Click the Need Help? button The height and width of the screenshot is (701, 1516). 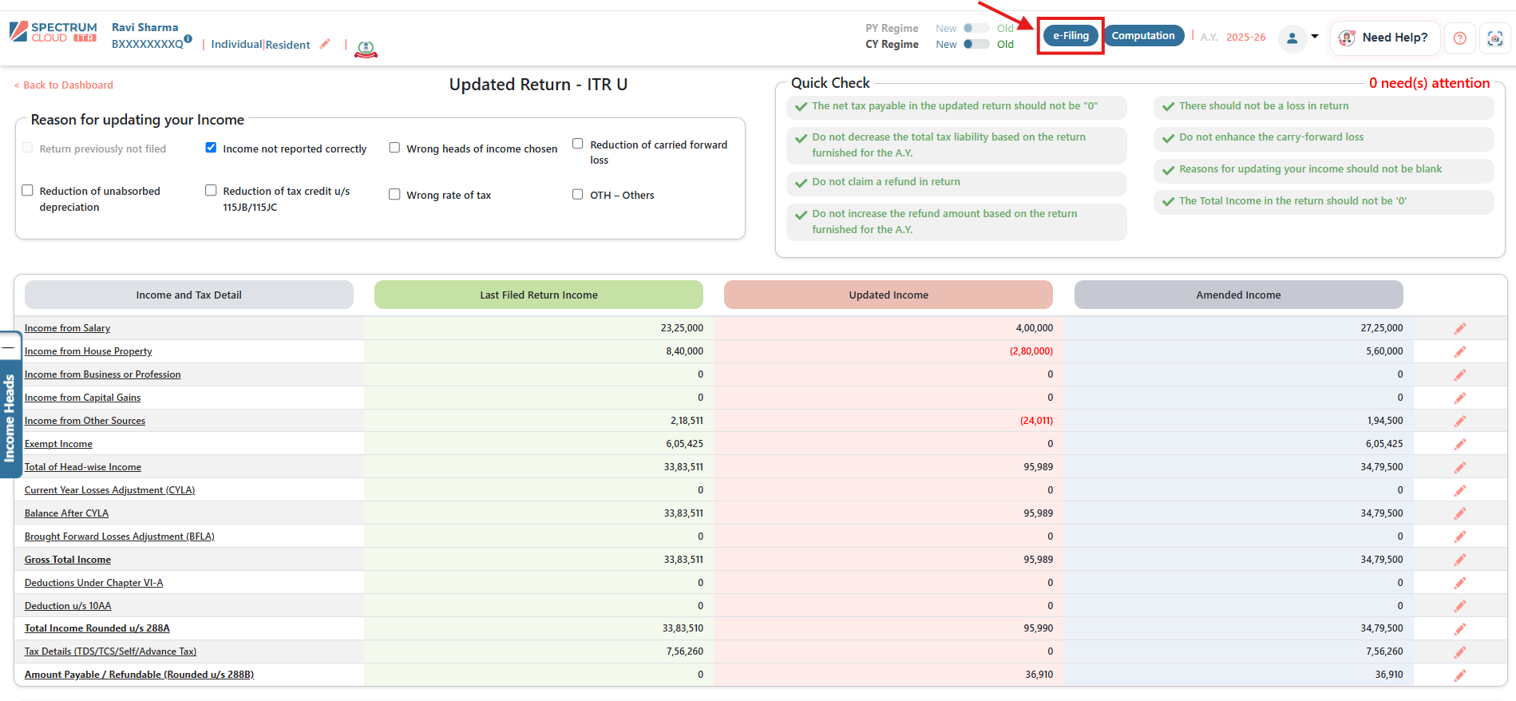tap(1385, 38)
